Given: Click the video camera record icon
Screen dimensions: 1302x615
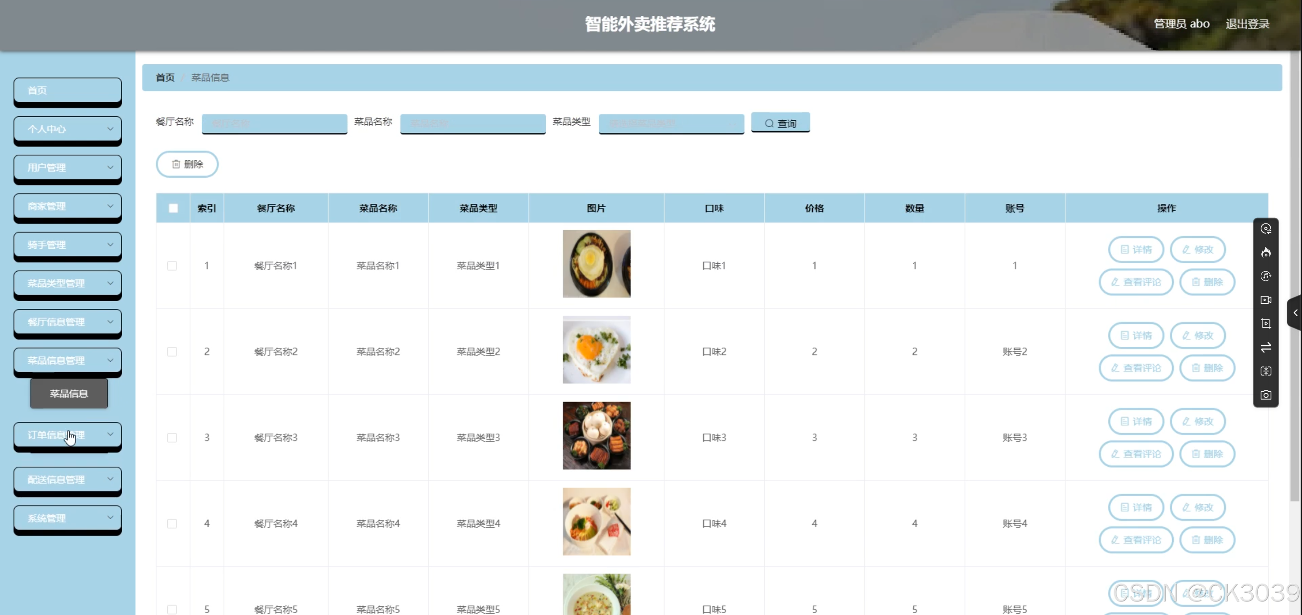Looking at the screenshot, I should tap(1266, 300).
